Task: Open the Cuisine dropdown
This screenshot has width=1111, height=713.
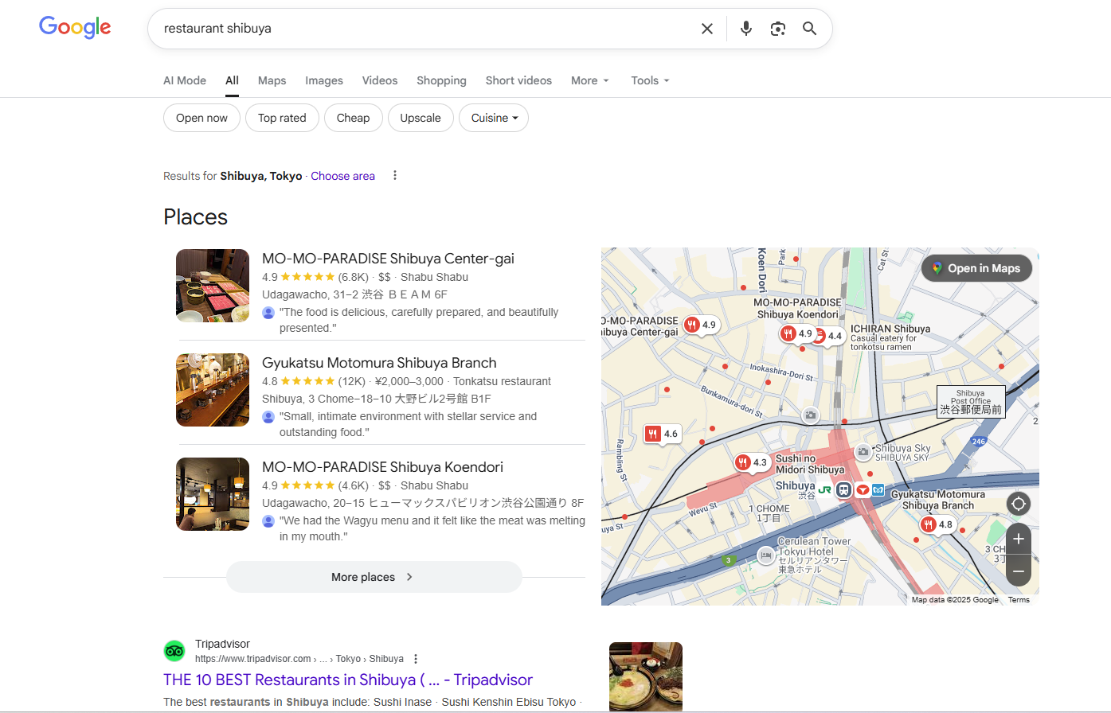Action: point(493,117)
